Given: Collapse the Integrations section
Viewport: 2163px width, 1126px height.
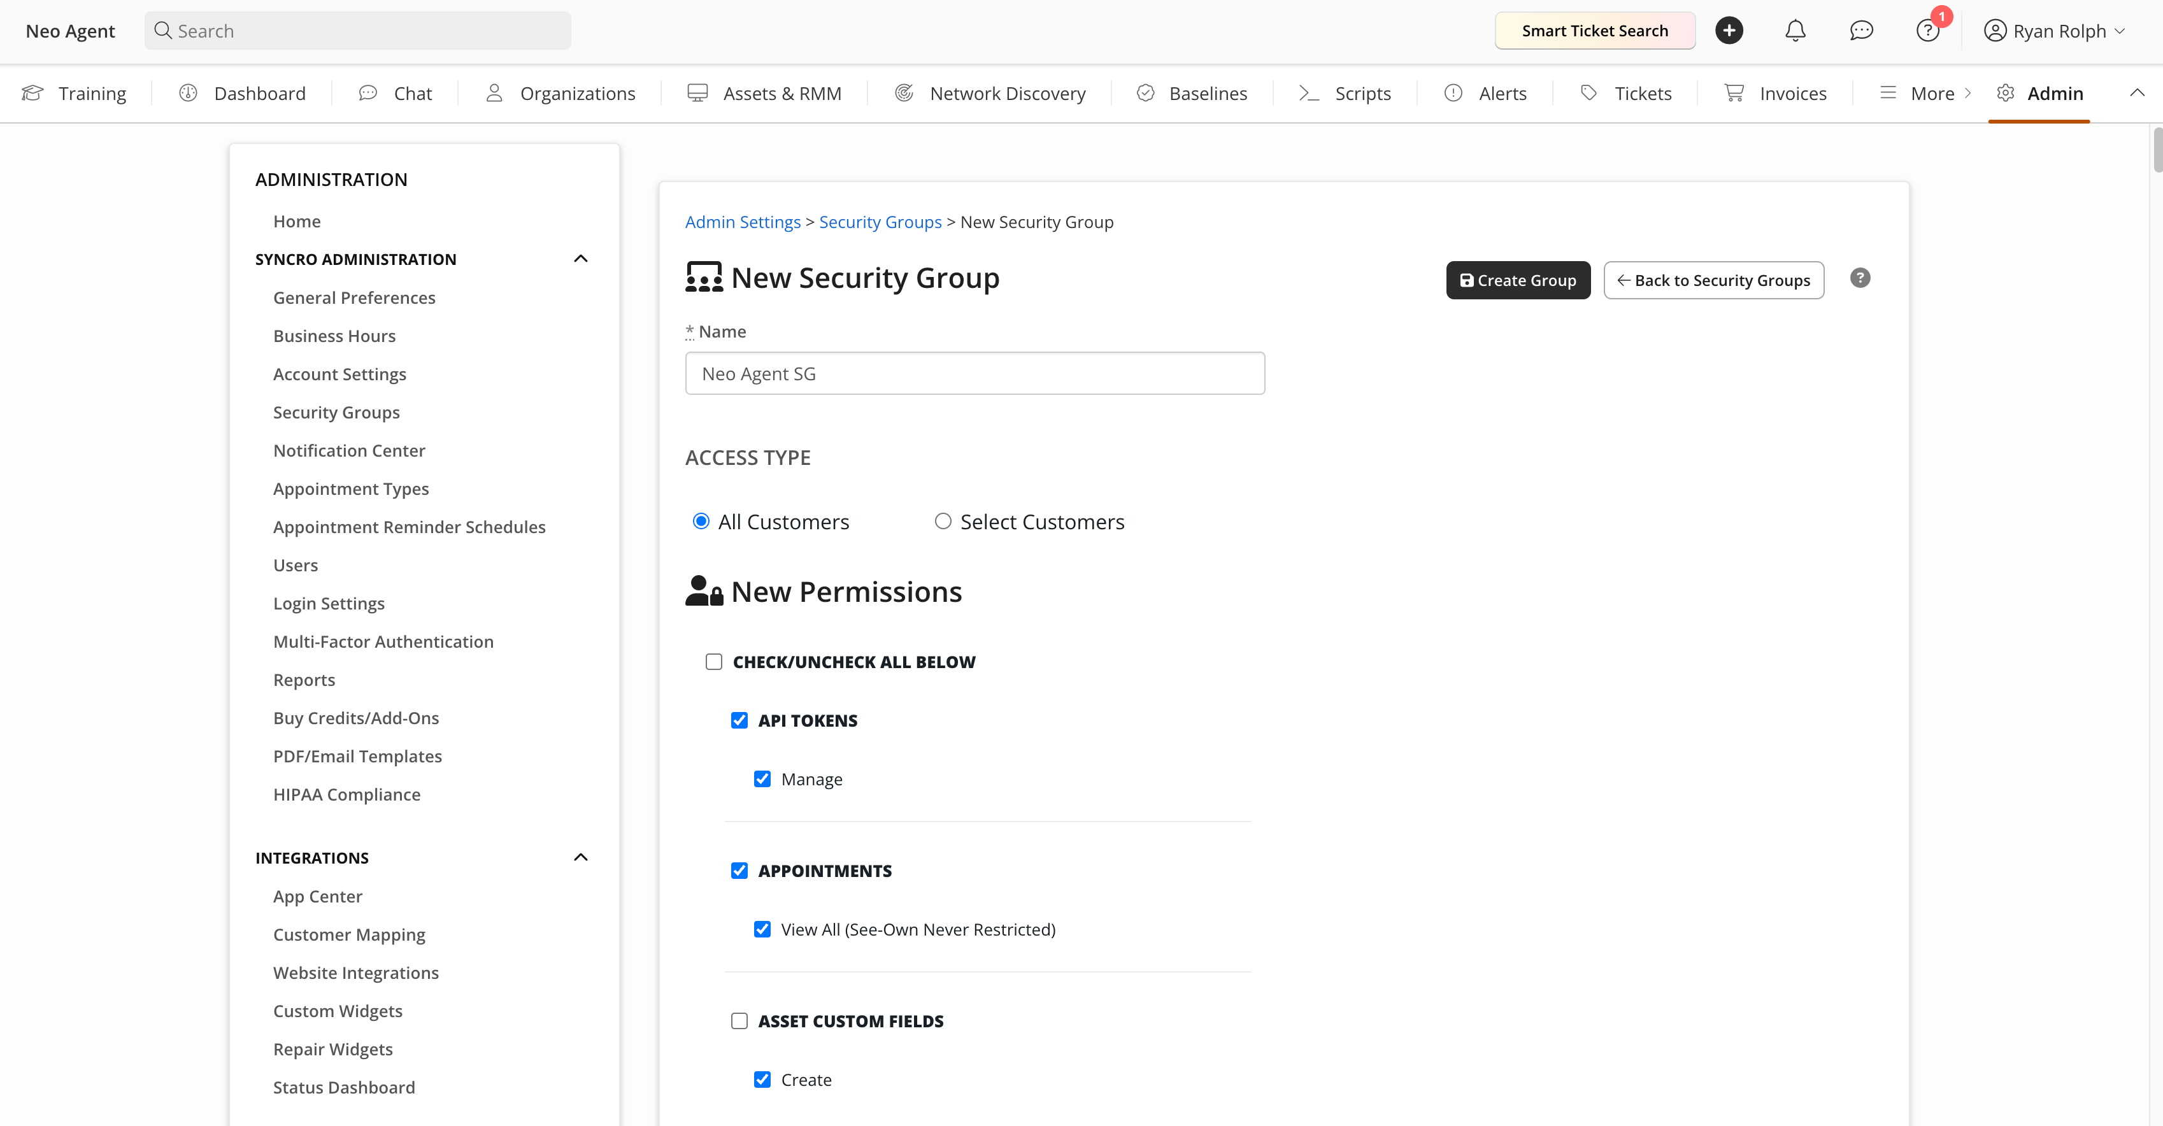Looking at the screenshot, I should pos(580,857).
